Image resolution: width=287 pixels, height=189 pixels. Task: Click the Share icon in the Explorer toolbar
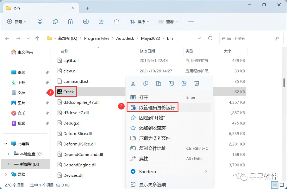101,22
